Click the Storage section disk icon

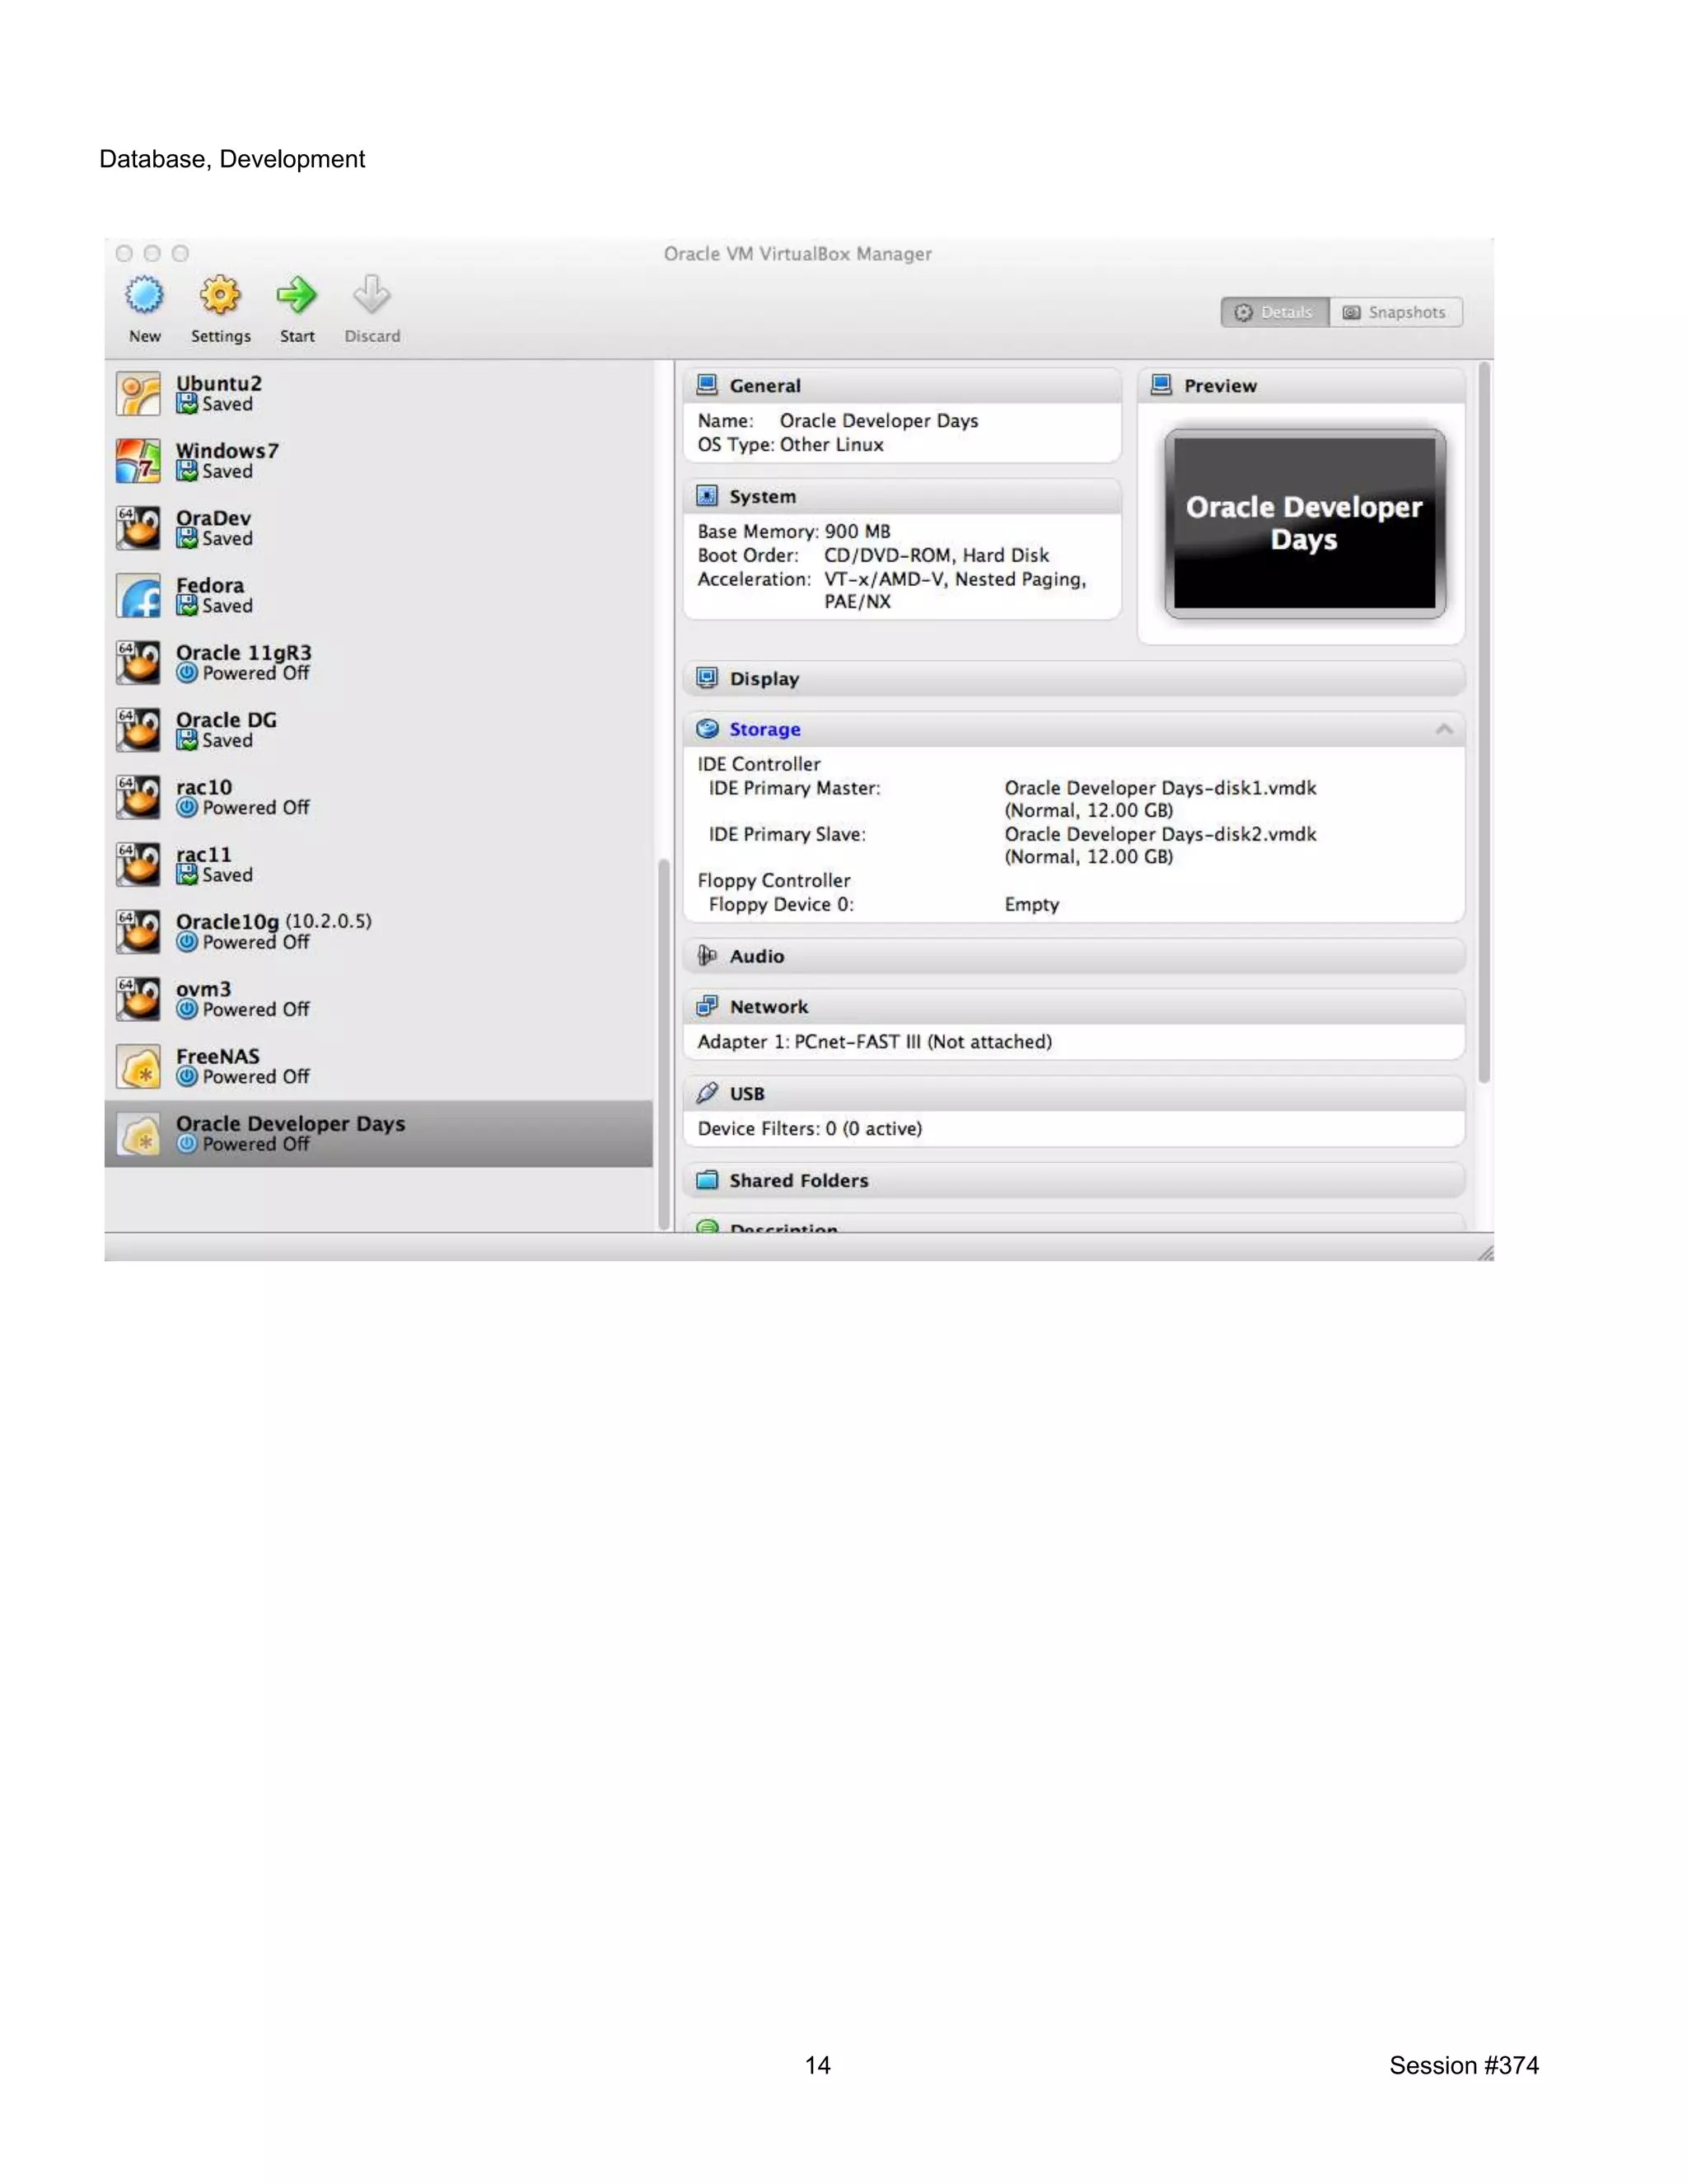(708, 729)
